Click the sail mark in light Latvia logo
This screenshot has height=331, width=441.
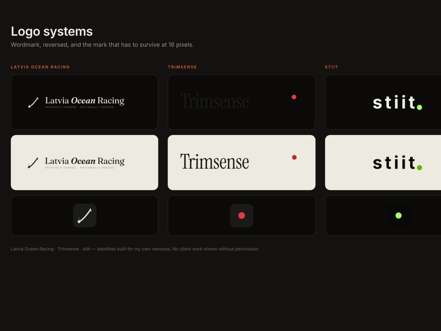33,163
